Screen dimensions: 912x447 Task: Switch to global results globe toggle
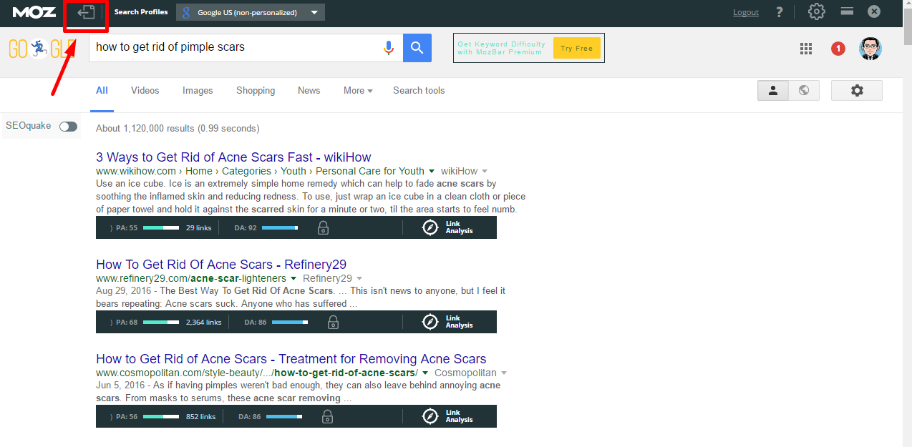804,91
